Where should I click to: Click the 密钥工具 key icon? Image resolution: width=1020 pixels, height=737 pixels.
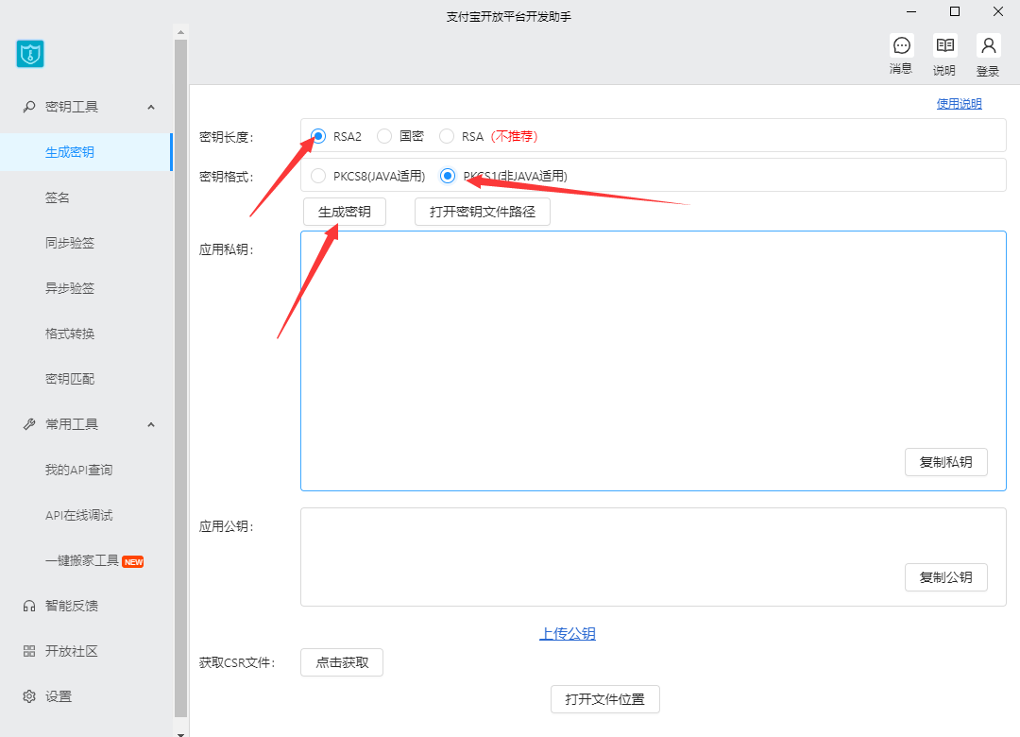(29, 107)
